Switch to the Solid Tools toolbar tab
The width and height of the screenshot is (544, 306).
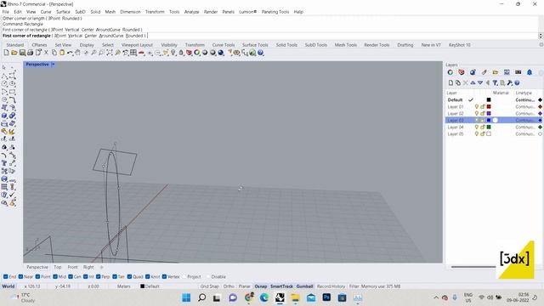[286, 45]
